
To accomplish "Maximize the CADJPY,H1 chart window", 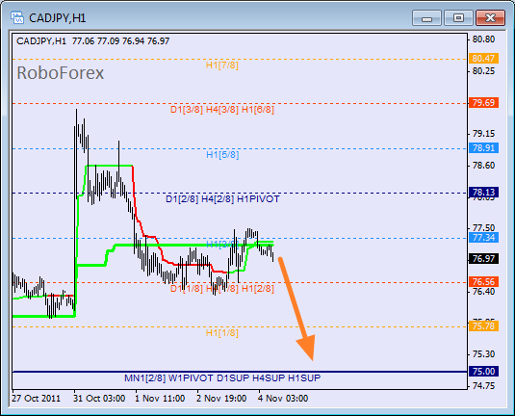I will click(x=458, y=17).
